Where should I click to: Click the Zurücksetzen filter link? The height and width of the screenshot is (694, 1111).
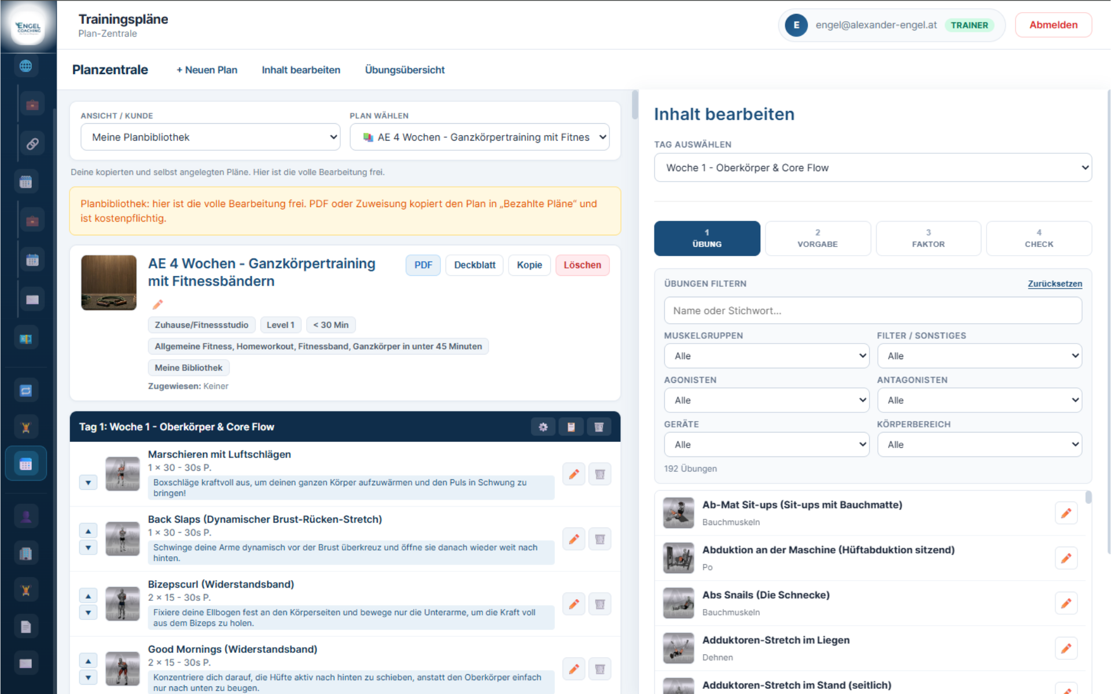[x=1055, y=283]
